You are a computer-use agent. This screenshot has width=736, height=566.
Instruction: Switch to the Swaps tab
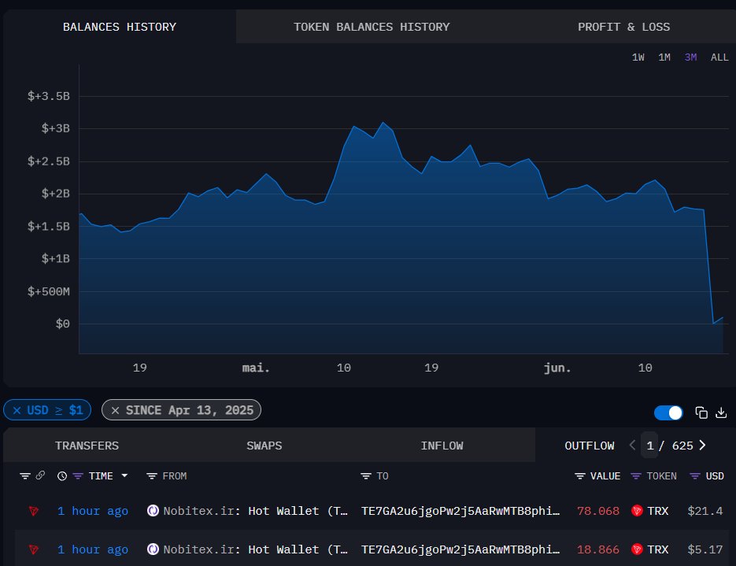[264, 446]
